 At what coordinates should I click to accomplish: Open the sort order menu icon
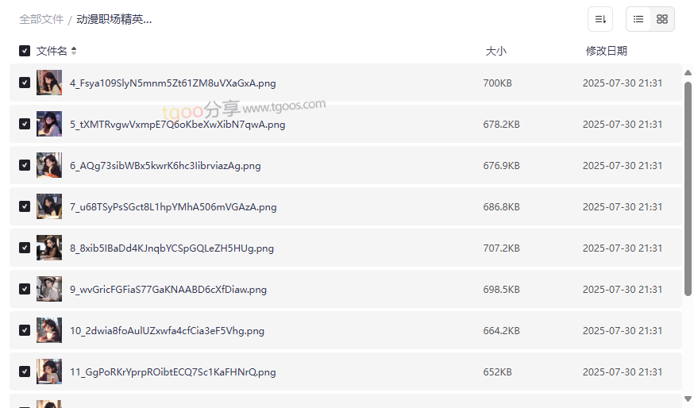600,19
